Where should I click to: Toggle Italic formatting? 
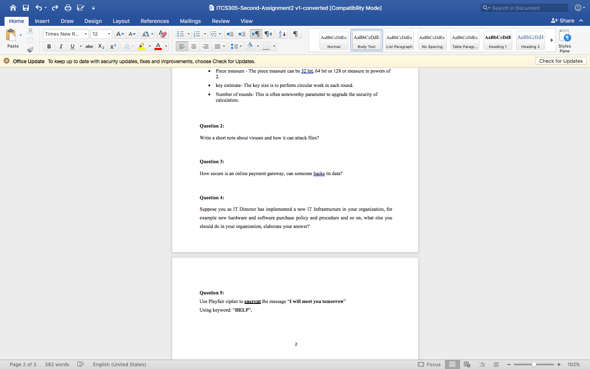61,46
